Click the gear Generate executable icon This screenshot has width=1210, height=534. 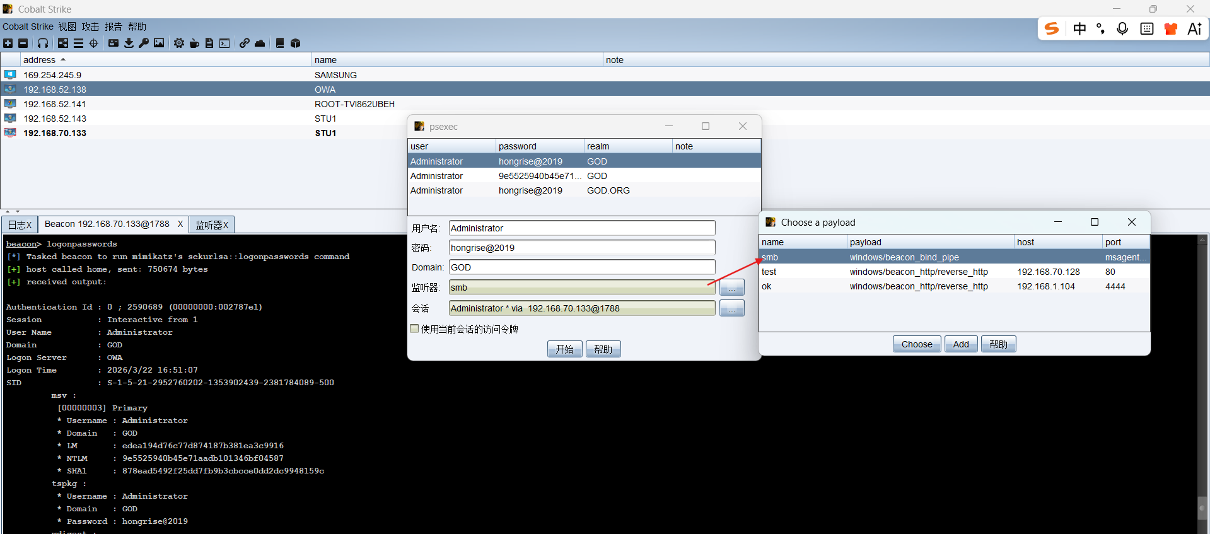point(179,43)
